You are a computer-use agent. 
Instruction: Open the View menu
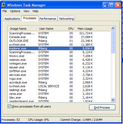coord(26,11)
